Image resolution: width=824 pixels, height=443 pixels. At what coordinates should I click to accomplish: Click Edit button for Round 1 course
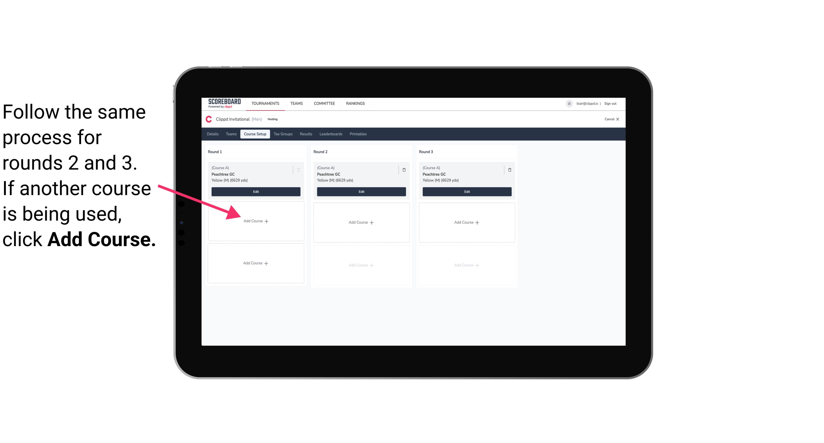[256, 192]
